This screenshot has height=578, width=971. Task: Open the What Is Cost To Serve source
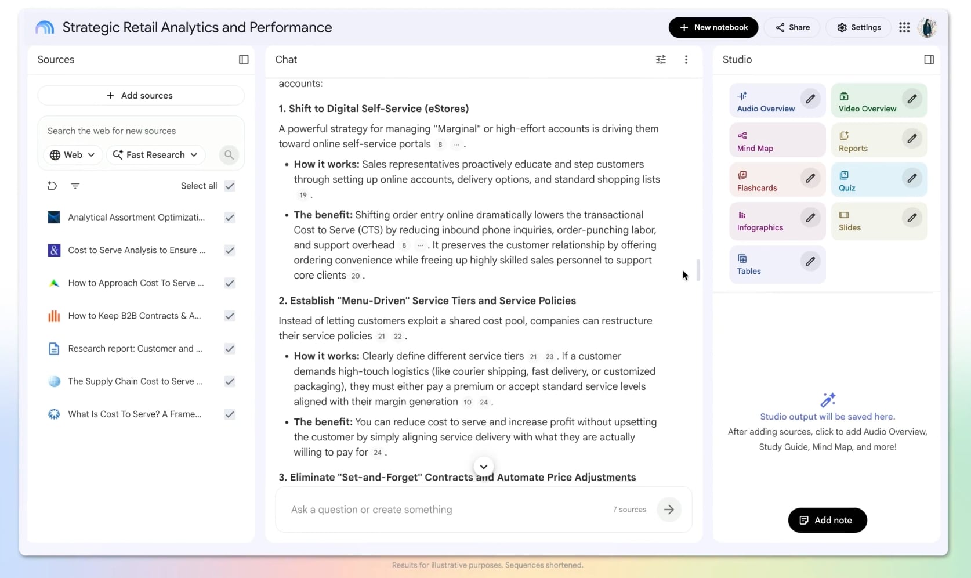point(135,414)
